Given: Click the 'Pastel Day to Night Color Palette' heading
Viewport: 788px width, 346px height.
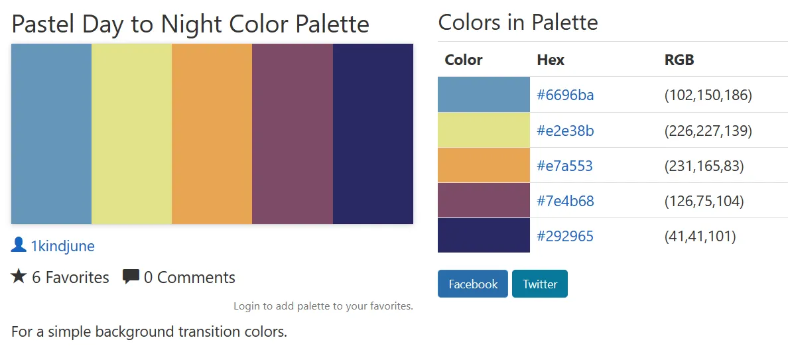Looking at the screenshot, I should click(x=190, y=24).
